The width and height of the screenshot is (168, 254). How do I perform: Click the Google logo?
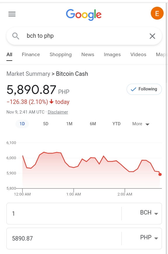84,15
